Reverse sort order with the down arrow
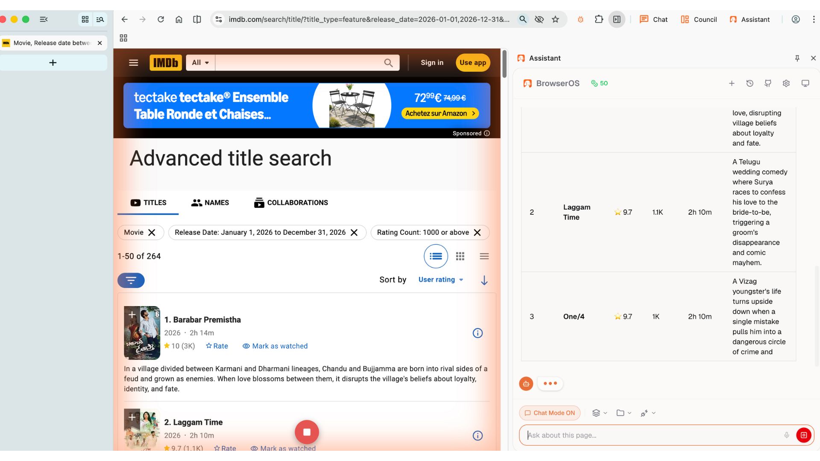This screenshot has width=820, height=461. [x=484, y=280]
